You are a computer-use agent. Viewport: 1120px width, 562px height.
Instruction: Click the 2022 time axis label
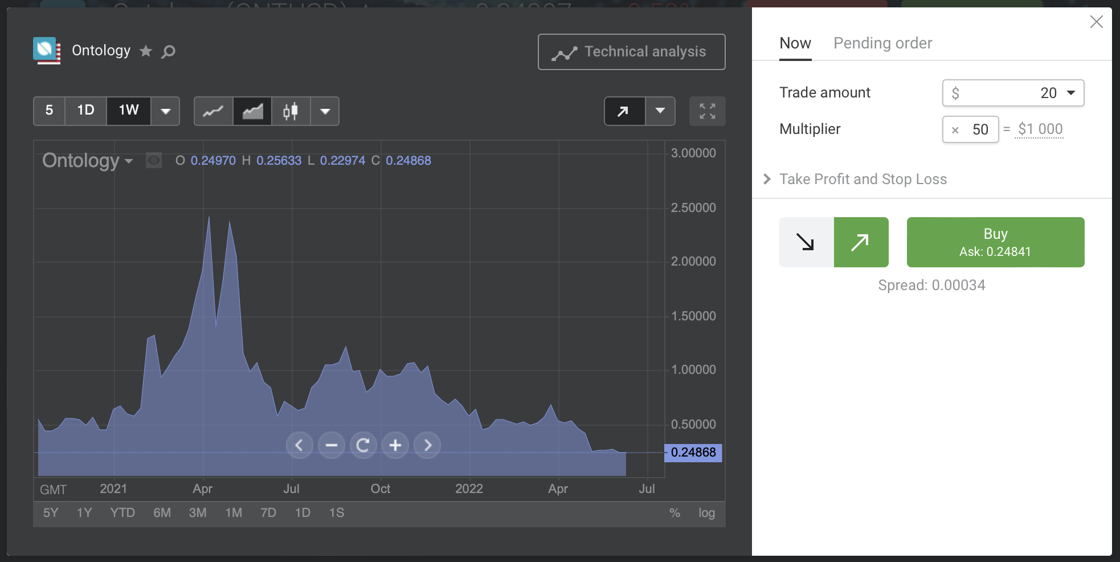pyautogui.click(x=469, y=489)
